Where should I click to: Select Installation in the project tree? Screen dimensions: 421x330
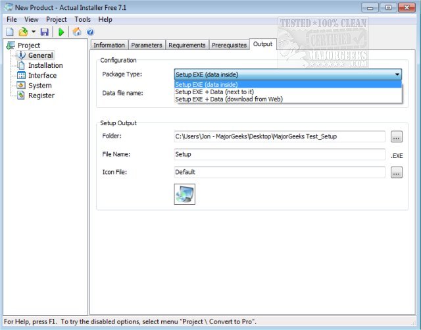click(45, 65)
